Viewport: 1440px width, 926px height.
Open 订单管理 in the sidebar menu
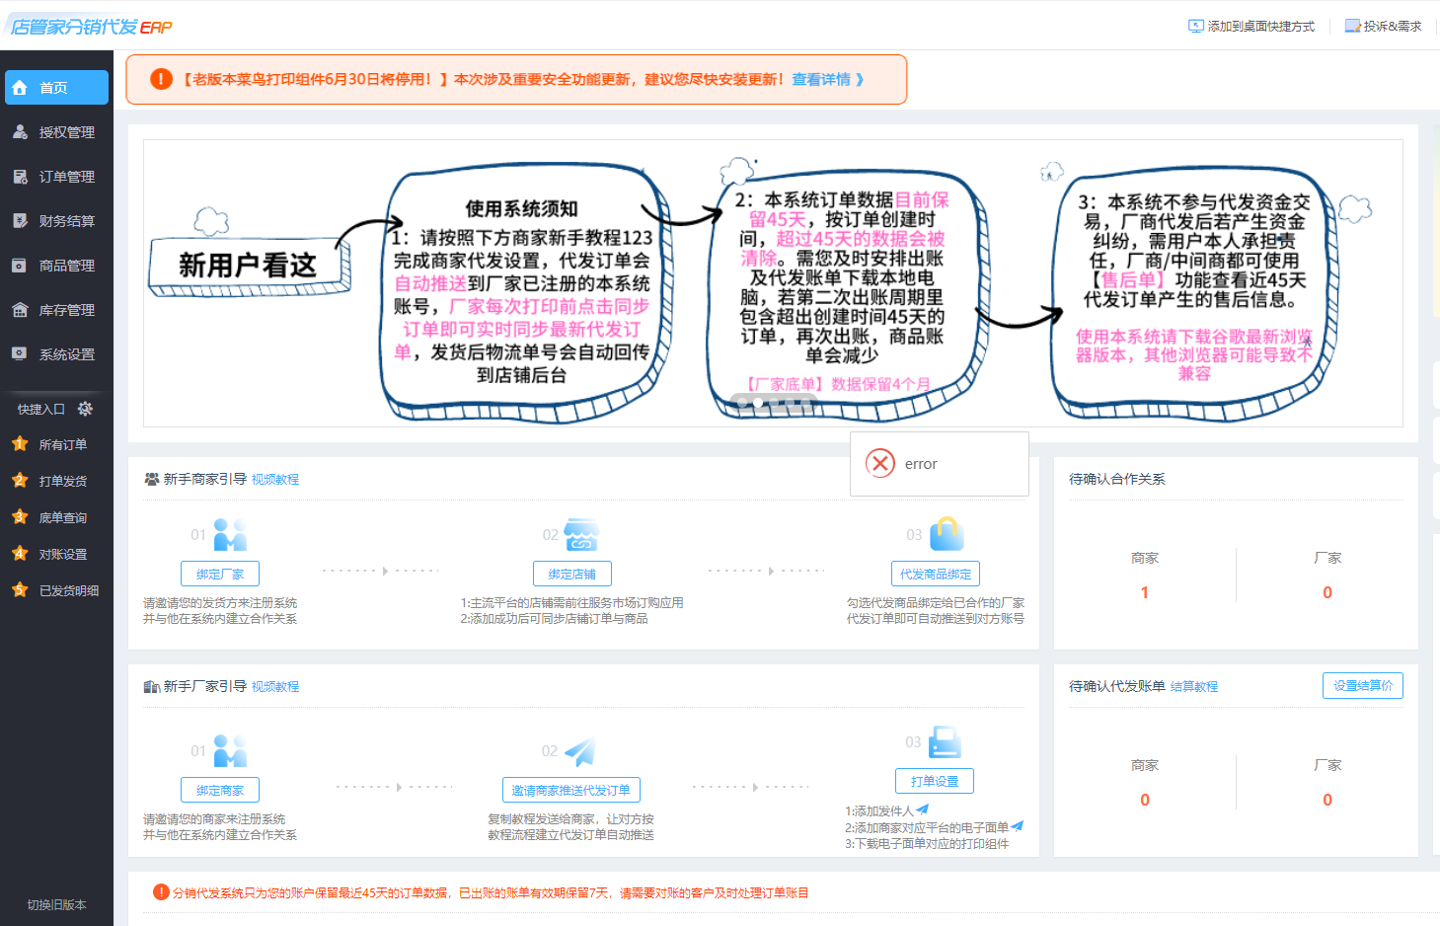(x=66, y=177)
